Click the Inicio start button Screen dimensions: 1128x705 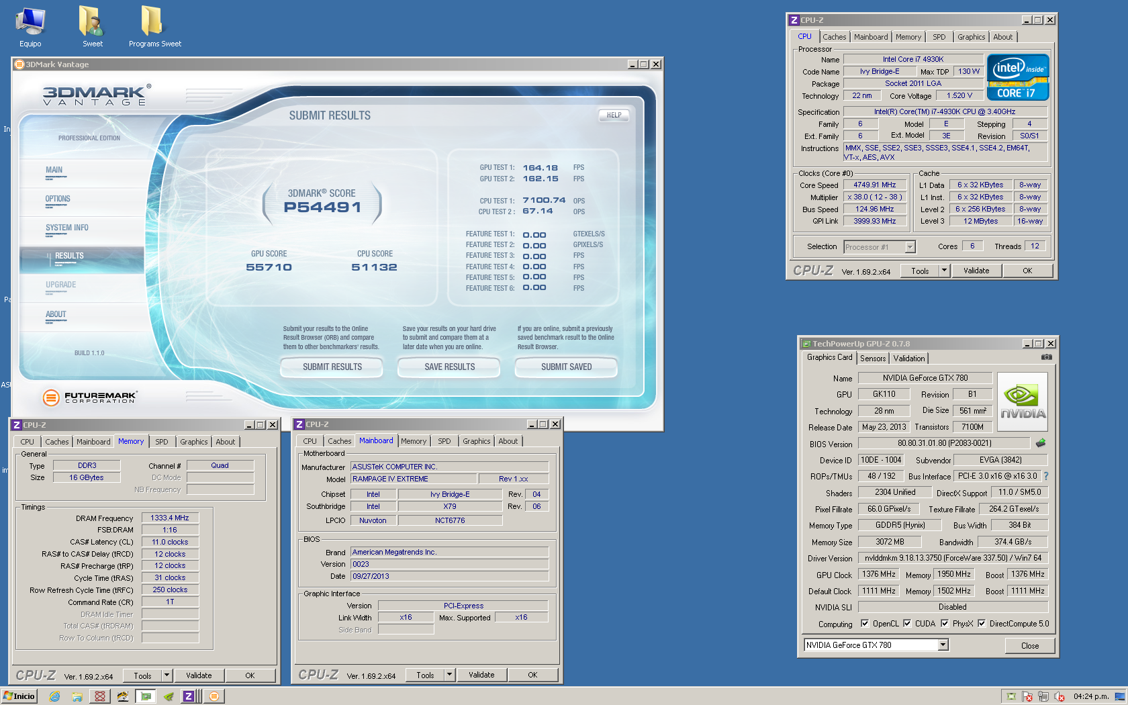19,696
